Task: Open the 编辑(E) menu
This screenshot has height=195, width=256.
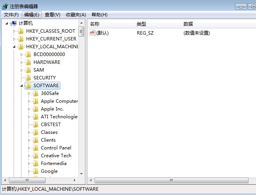Action: click(32, 15)
